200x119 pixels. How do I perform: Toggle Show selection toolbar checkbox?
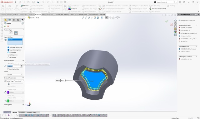(8, 47)
